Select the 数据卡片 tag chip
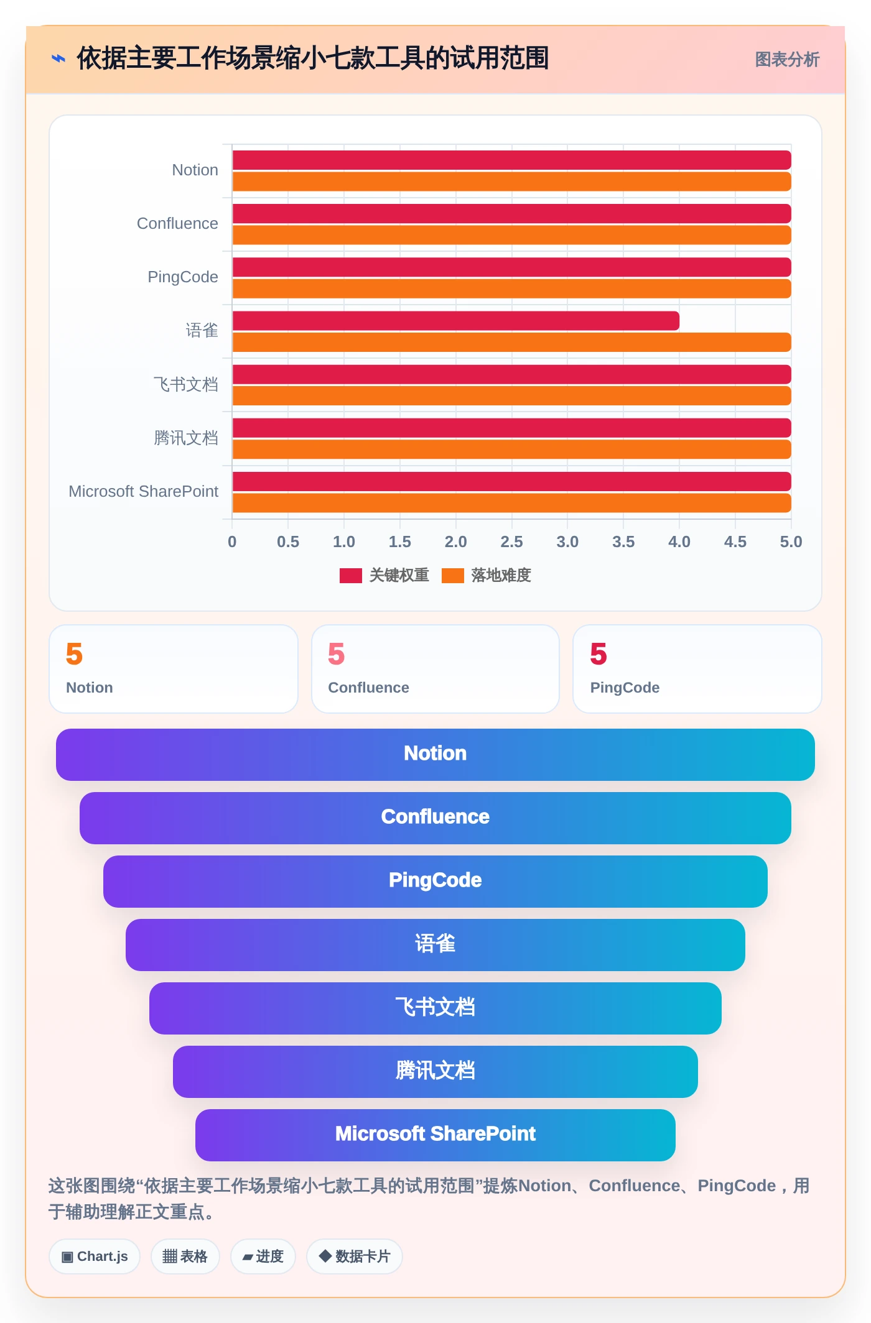Viewport: 871px width, 1323px height. 355,1256
